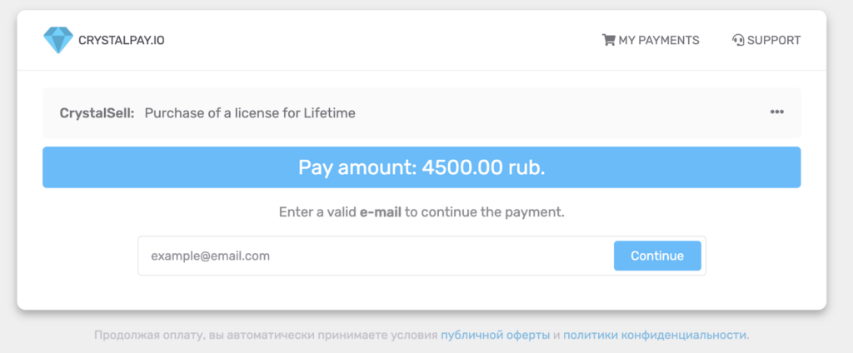This screenshot has height=353, width=853.
Task: Click the blue diamond CrystalPay logo
Action: [x=58, y=40]
